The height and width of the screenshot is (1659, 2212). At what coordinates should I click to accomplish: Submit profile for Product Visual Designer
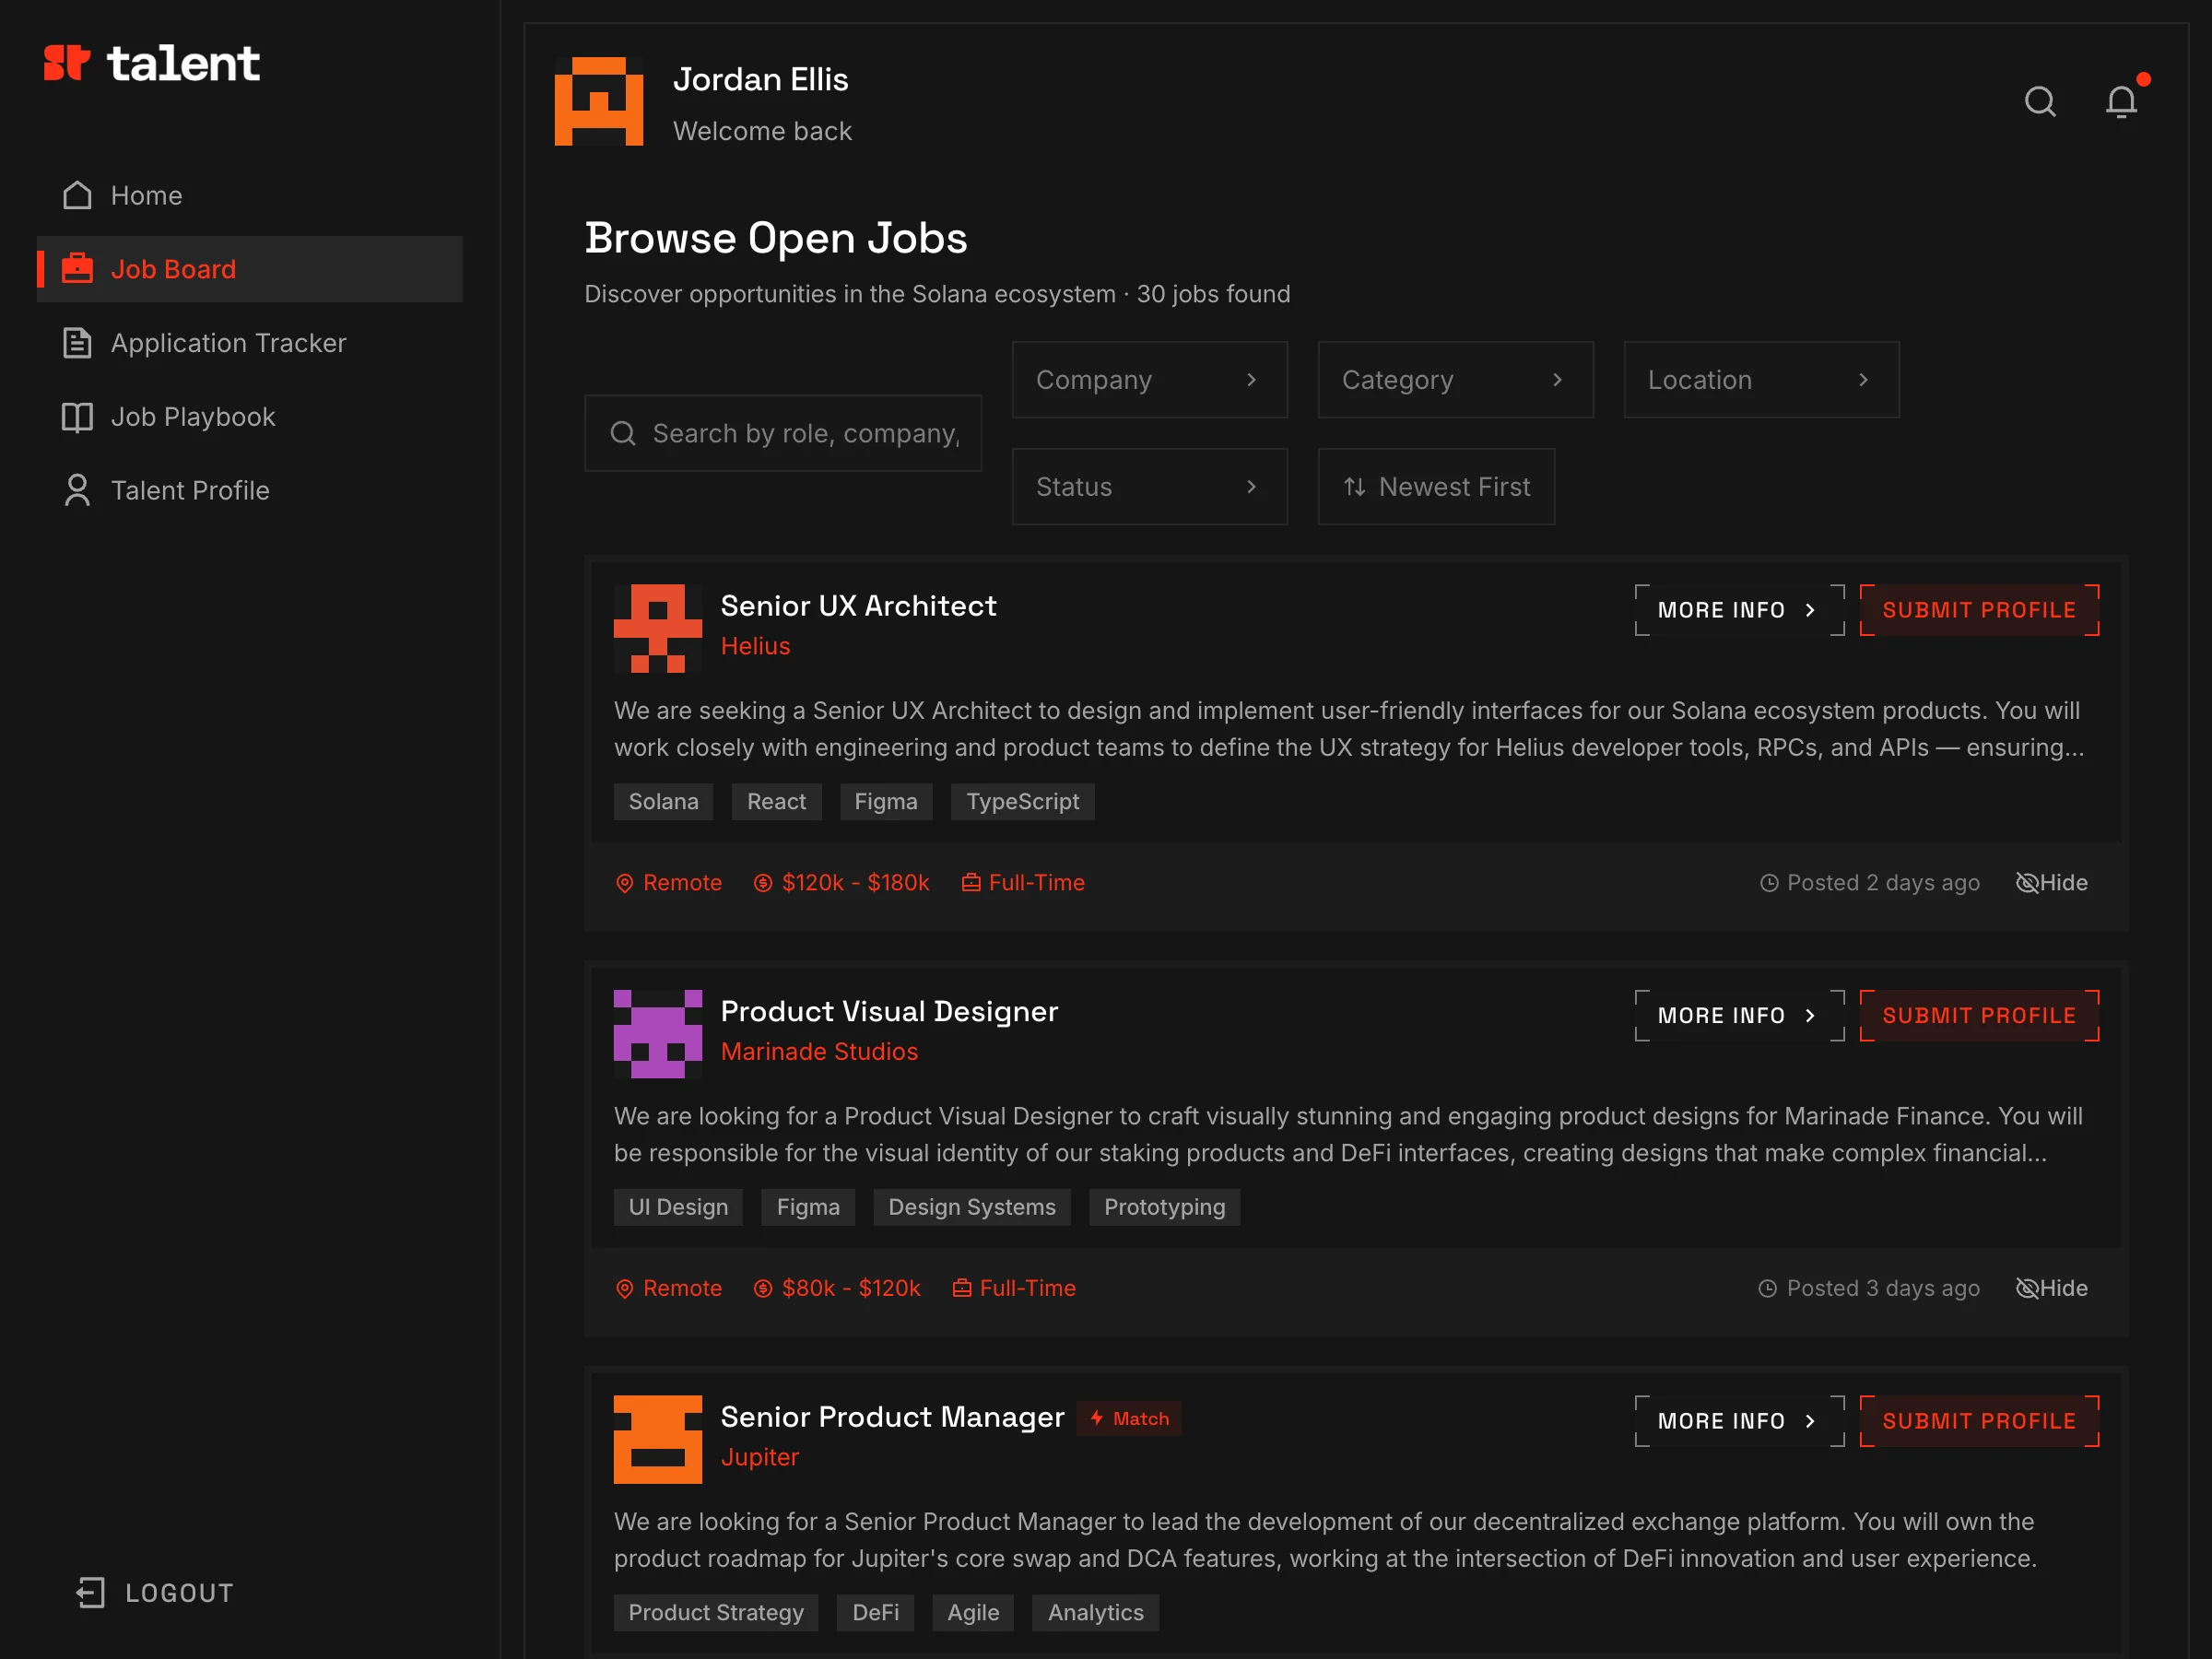pyautogui.click(x=1979, y=1015)
